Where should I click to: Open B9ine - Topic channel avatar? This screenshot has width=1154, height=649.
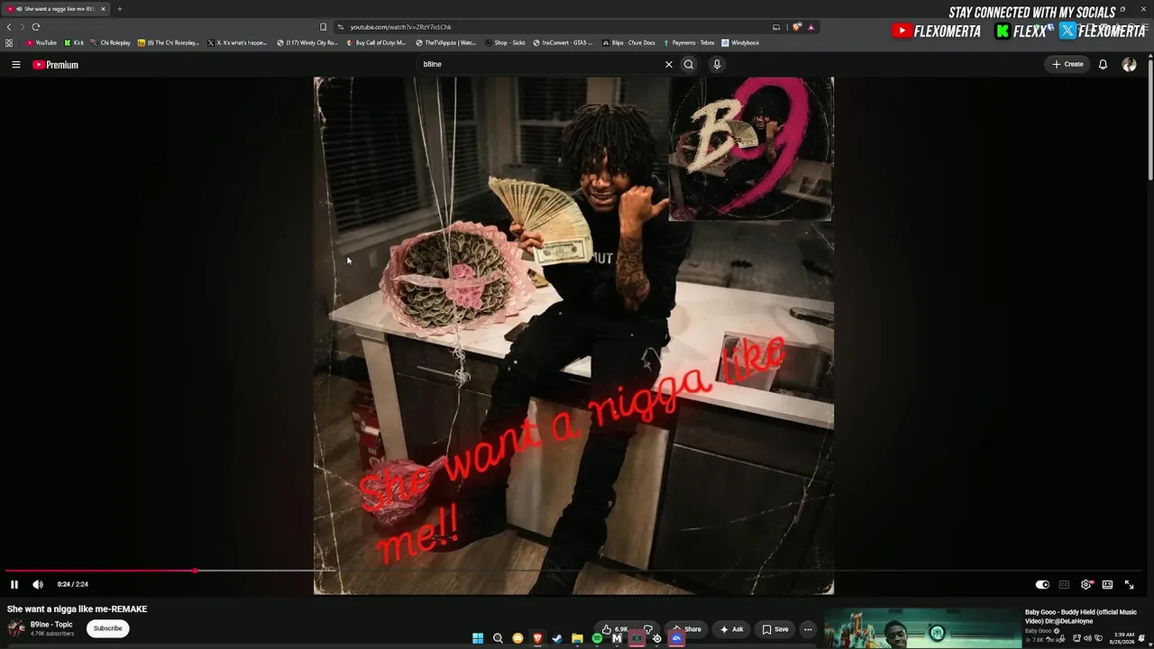click(x=16, y=628)
